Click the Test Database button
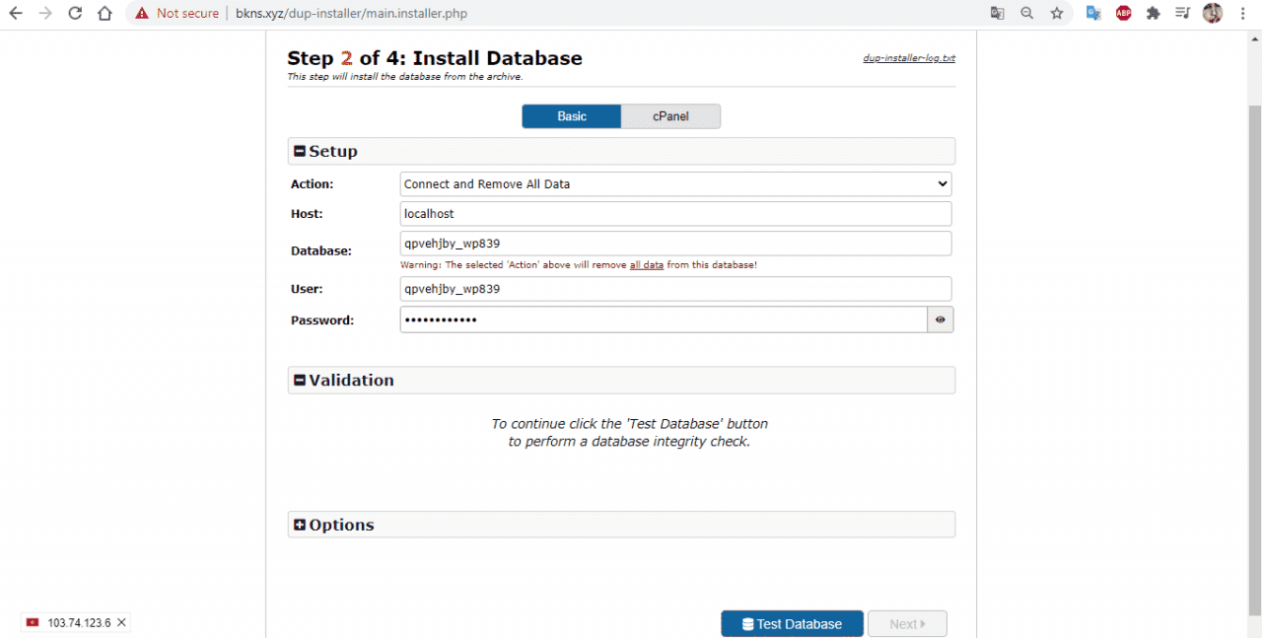Image resolution: width=1262 pixels, height=638 pixels. point(792,623)
